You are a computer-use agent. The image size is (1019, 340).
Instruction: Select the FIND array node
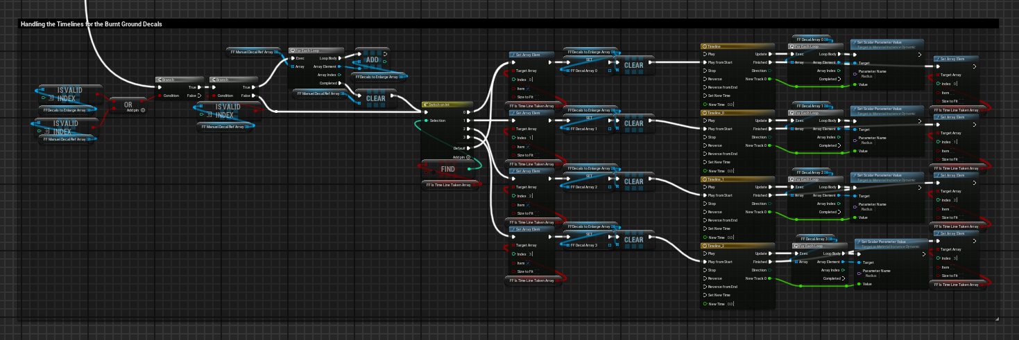pyautogui.click(x=448, y=169)
